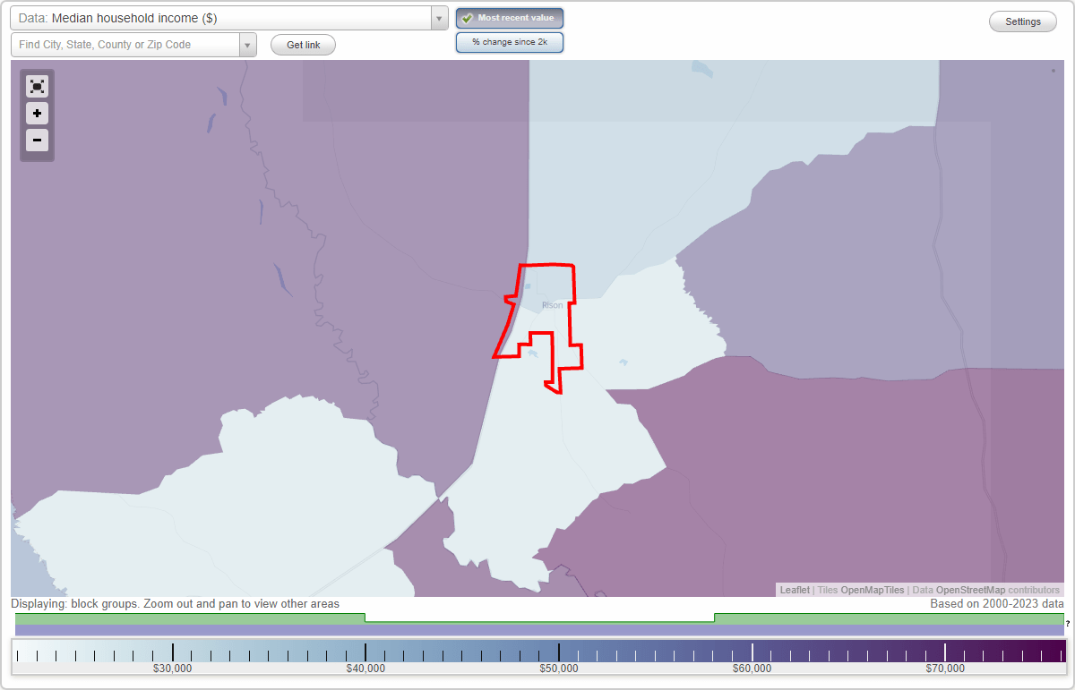Image resolution: width=1075 pixels, height=690 pixels.
Task: Open the Settings dialog
Action: [x=1022, y=21]
